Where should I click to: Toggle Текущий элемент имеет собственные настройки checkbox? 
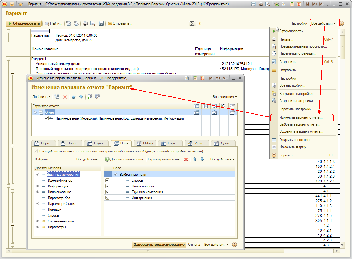(x=36, y=151)
